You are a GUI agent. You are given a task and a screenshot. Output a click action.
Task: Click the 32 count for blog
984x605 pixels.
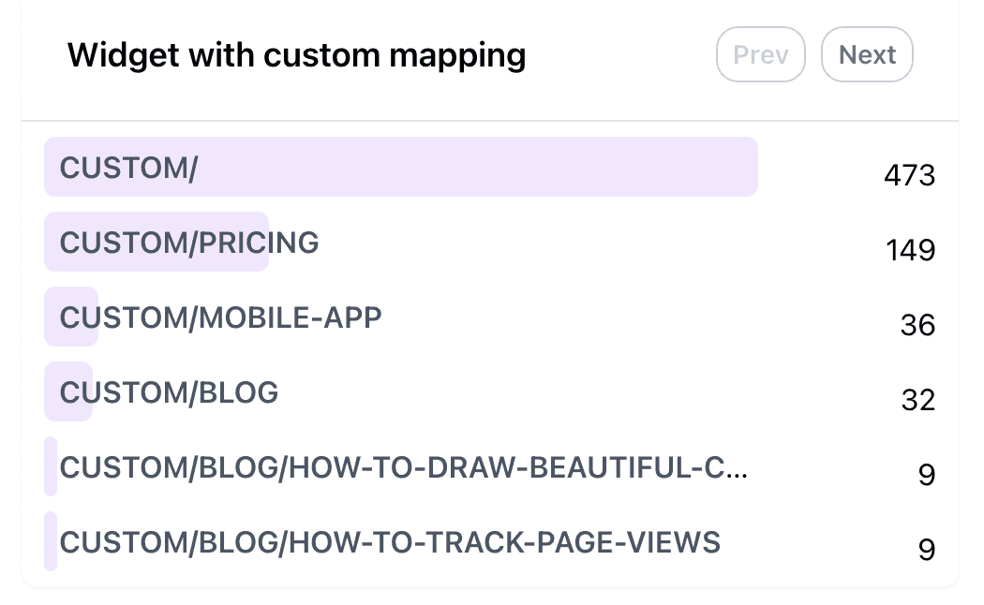[x=917, y=400]
